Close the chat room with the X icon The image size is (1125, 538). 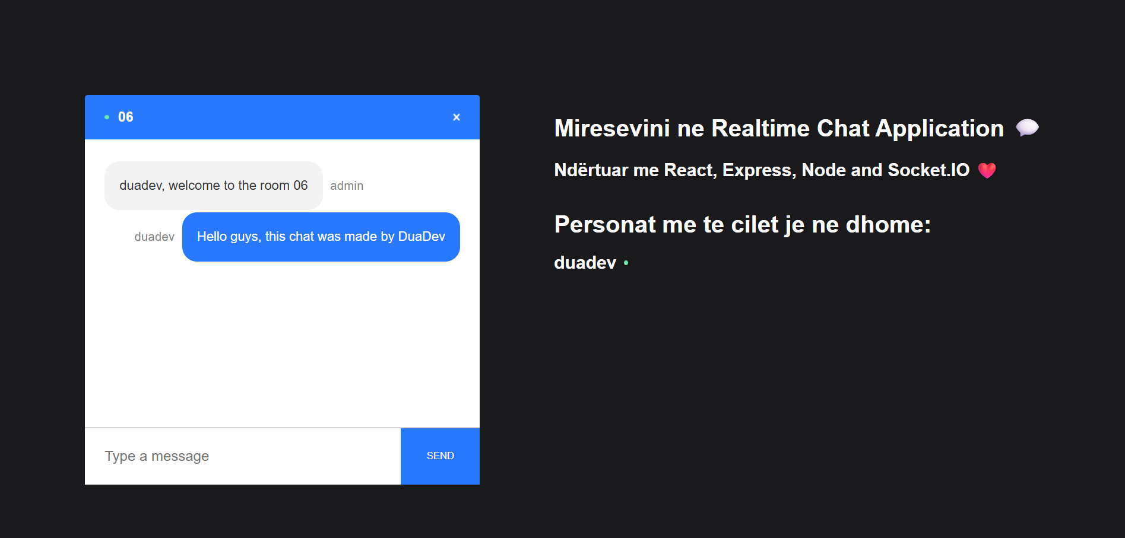pos(457,117)
